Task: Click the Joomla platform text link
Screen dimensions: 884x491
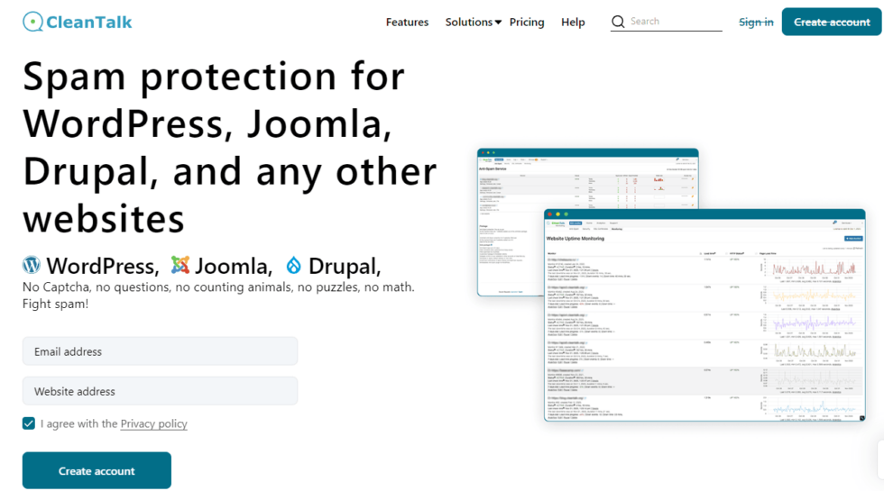Action: click(233, 266)
